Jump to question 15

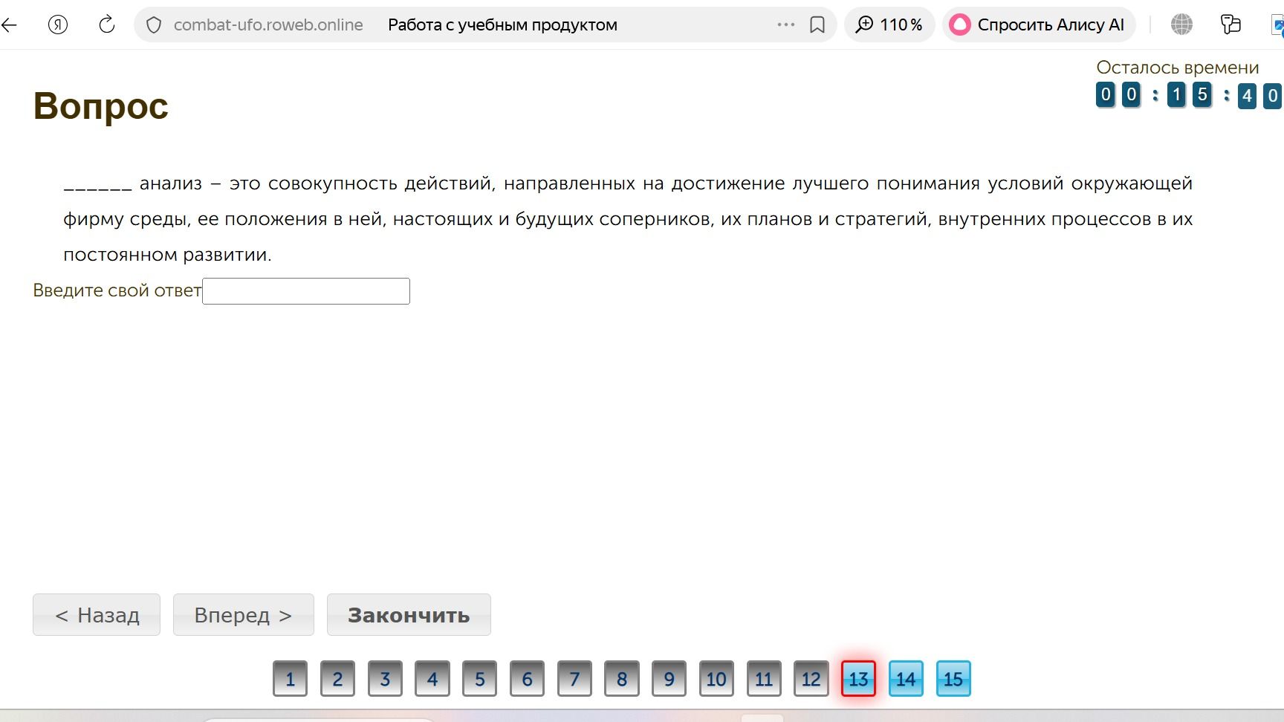pyautogui.click(x=953, y=678)
